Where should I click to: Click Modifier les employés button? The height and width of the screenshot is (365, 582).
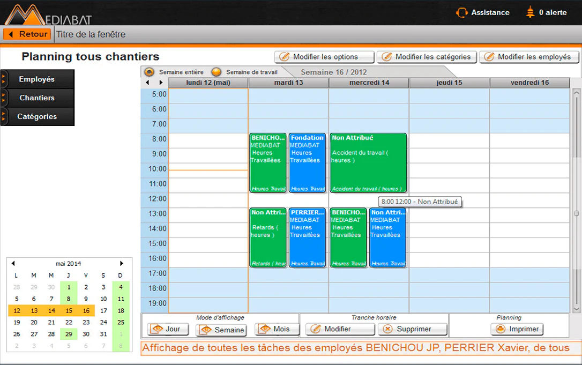tap(529, 57)
